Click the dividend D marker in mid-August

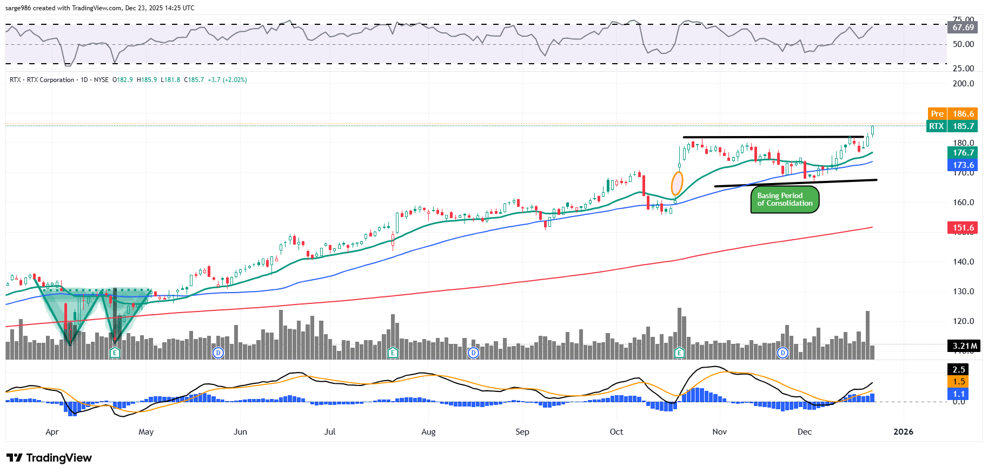(473, 353)
